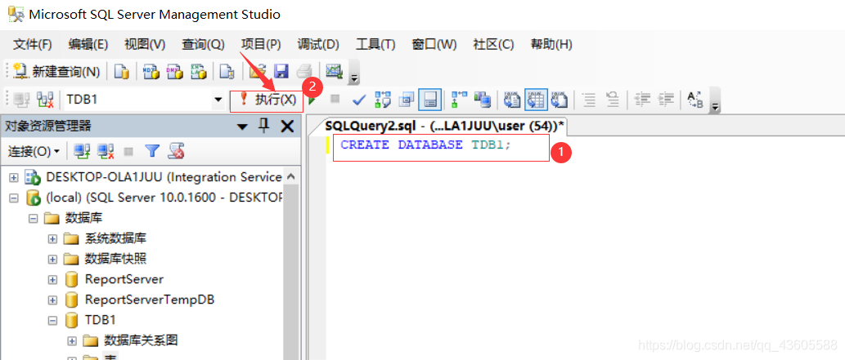Select the ReportServer database
This screenshot has width=845, height=360.
[x=124, y=279]
